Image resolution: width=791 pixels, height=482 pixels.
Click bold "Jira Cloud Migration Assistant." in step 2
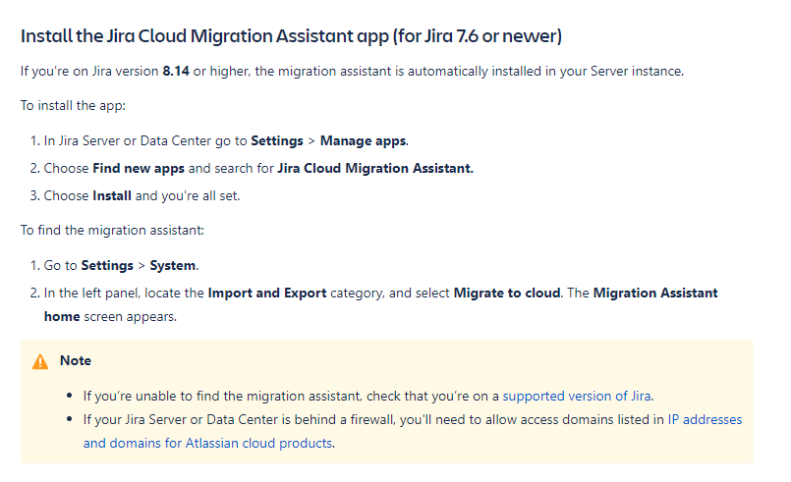coord(375,168)
